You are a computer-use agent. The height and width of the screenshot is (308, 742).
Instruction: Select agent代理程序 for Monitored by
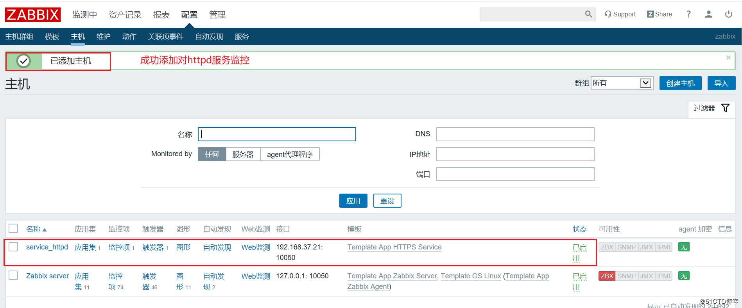290,154
